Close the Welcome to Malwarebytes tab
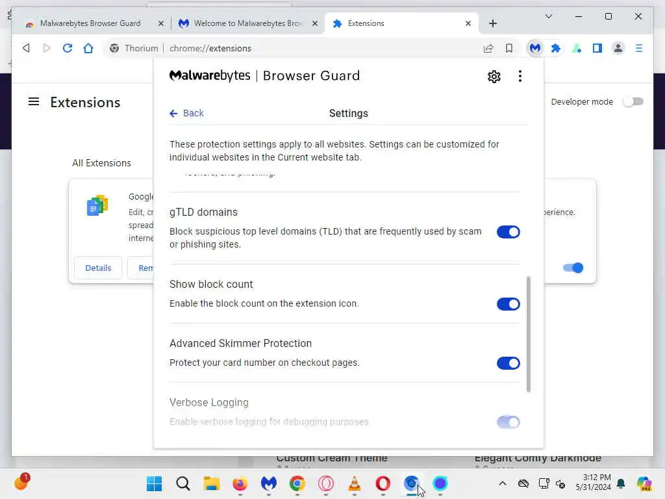Image resolution: width=665 pixels, height=499 pixels. (x=315, y=24)
